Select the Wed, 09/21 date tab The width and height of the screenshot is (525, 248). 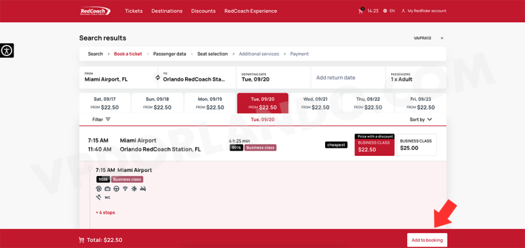click(316, 104)
